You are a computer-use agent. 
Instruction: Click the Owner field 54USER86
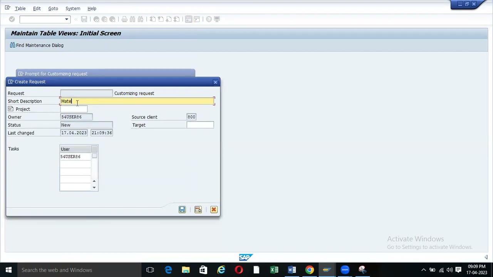click(76, 117)
